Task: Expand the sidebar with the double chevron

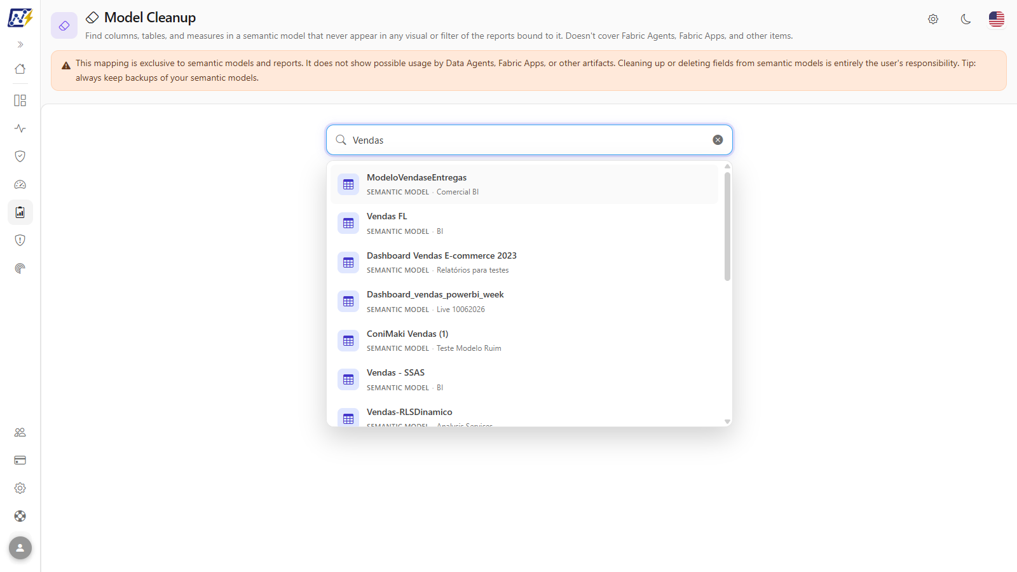Action: pyautogui.click(x=20, y=44)
